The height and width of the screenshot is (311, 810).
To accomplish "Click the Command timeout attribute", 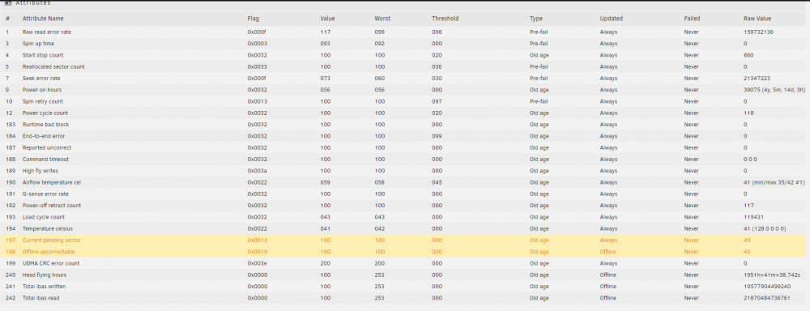I will (45, 159).
